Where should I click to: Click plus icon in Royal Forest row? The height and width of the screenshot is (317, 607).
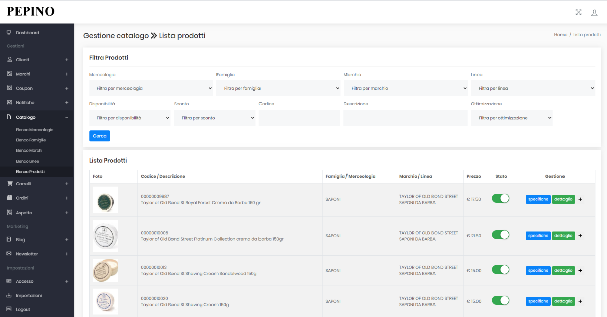point(580,199)
